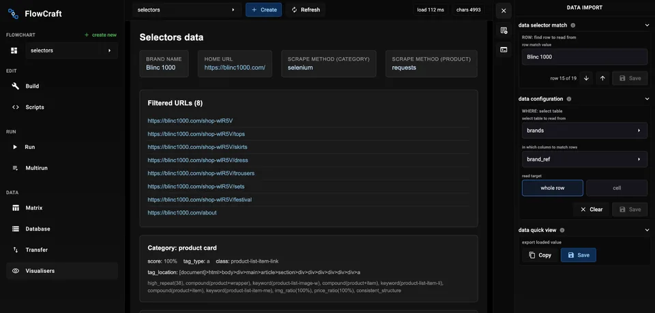Go to Multirun
The width and height of the screenshot is (655, 313).
[x=62, y=168]
